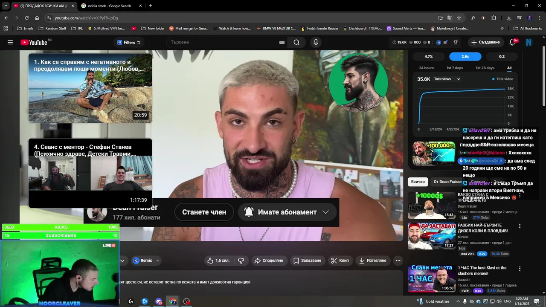Screen dimensions: 546x307
Task: Open options for 1 ЧАС Slavi video
Action: pyautogui.click(x=520, y=269)
